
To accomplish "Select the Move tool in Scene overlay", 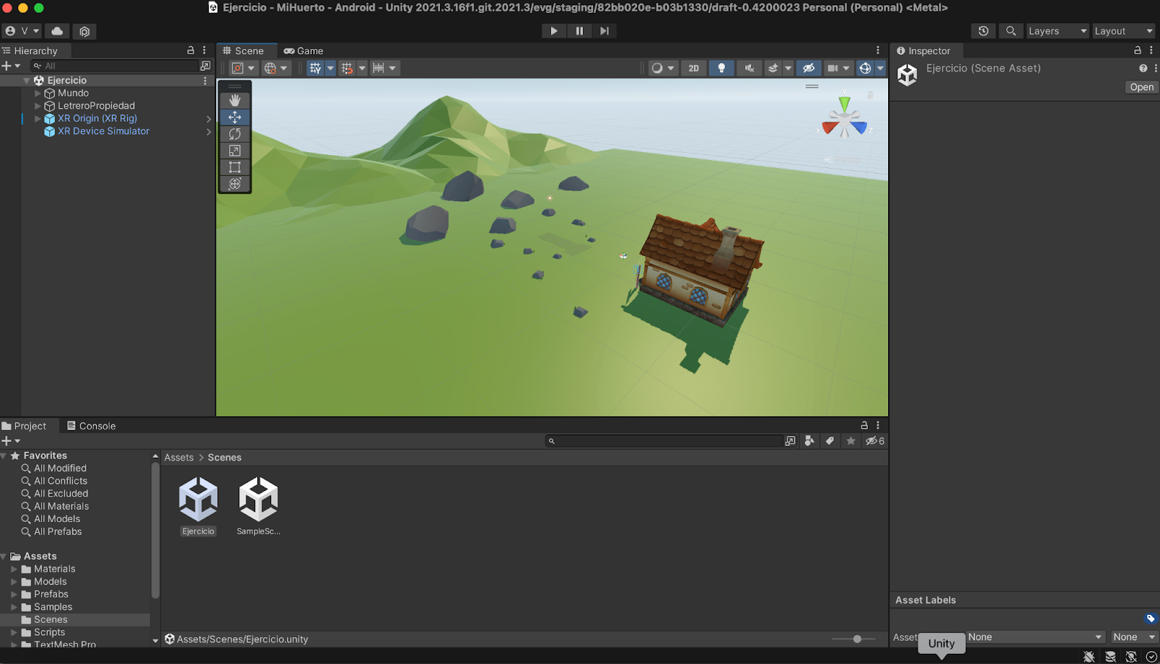I will (235, 117).
